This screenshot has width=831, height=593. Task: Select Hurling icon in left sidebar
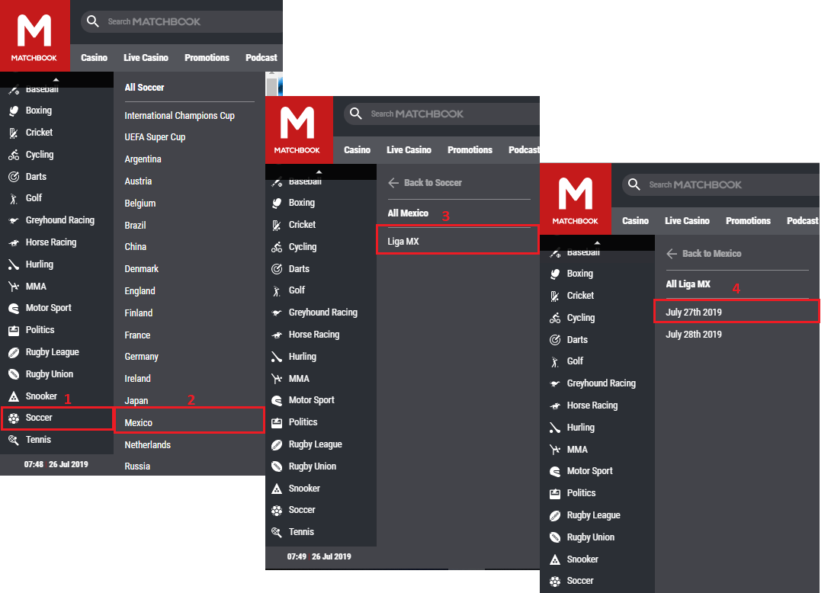(x=14, y=264)
